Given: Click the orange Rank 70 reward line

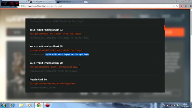Looking at the screenshot, I should tap(54, 67).
